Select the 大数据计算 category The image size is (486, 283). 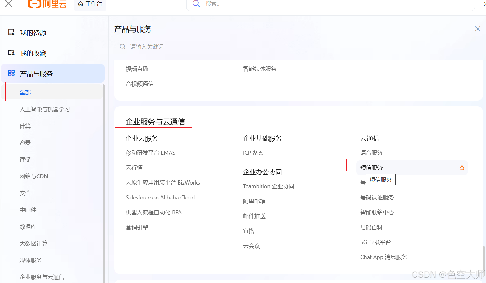tap(34, 244)
